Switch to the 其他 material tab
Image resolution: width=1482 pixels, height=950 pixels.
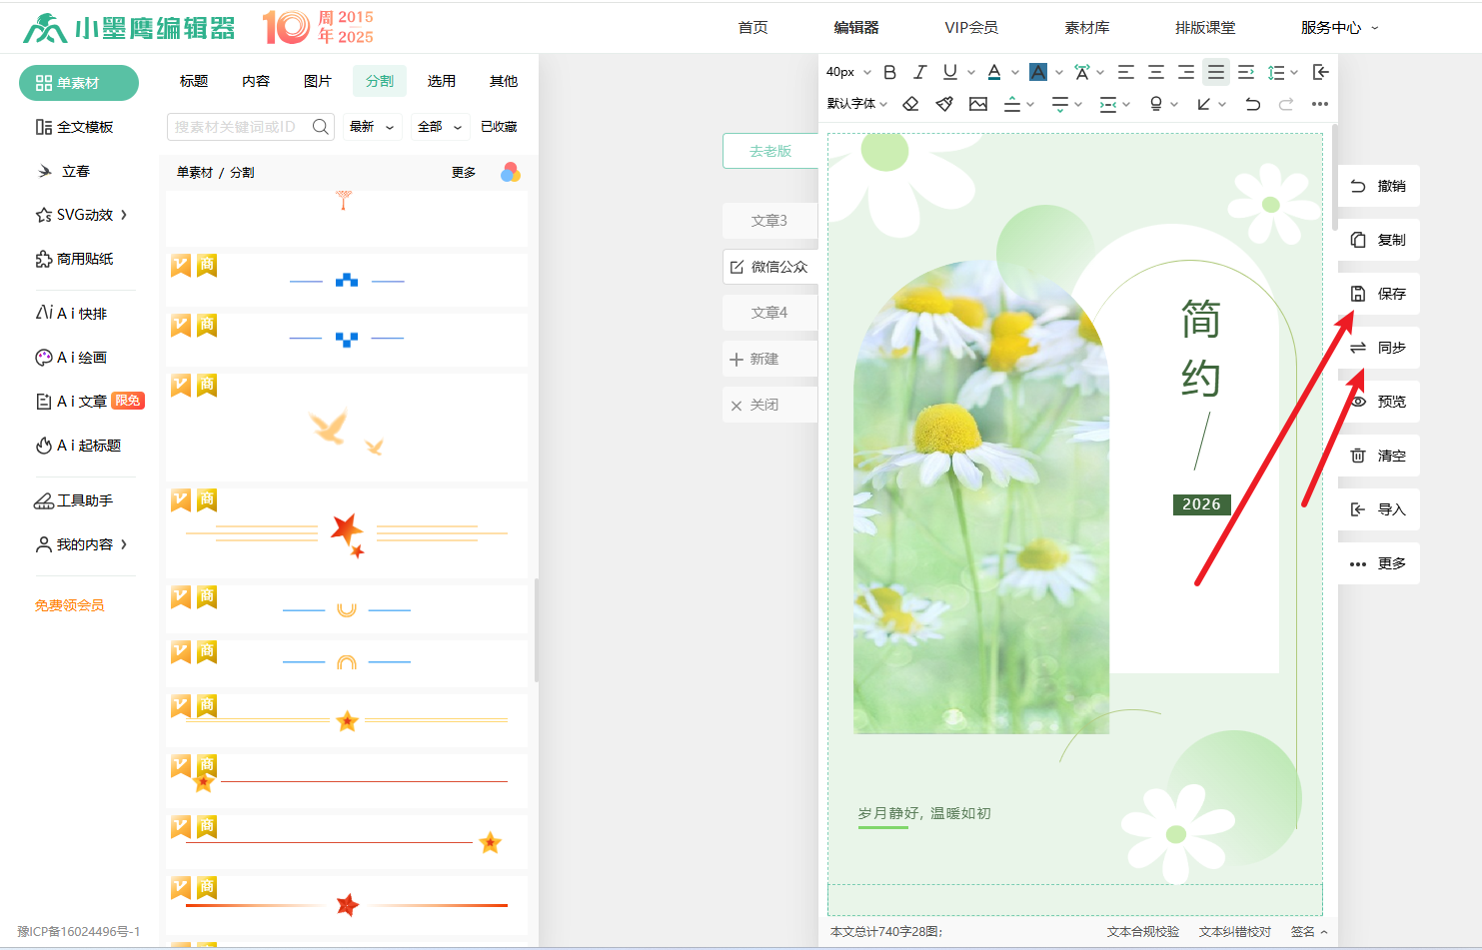(504, 81)
